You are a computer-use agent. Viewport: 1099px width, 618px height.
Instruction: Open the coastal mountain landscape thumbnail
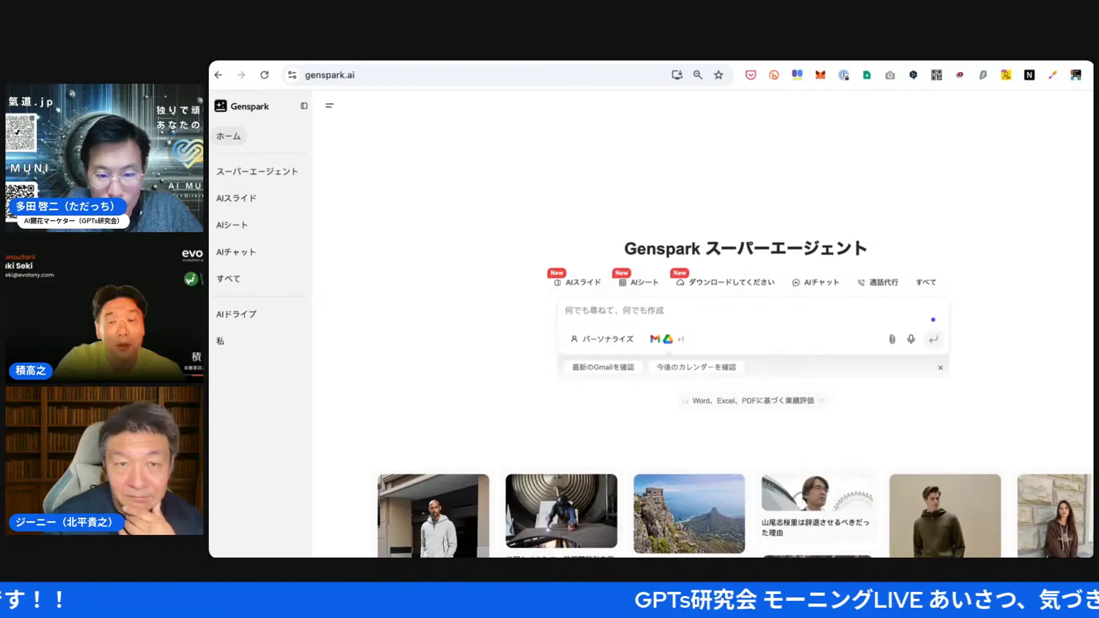(689, 513)
